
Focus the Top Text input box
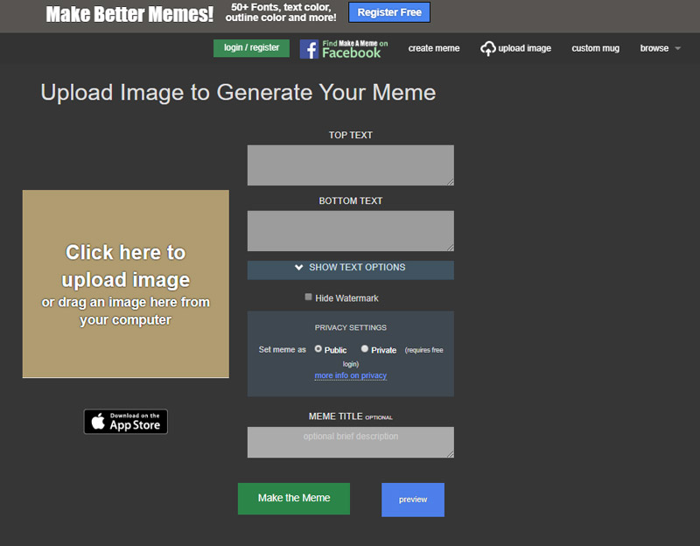coord(350,165)
